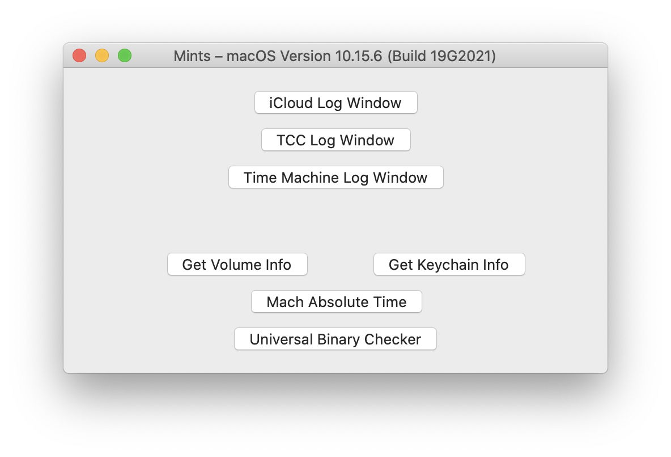This screenshot has height=457, width=671.
Task: Show Mach Absolute Time
Action: [337, 301]
